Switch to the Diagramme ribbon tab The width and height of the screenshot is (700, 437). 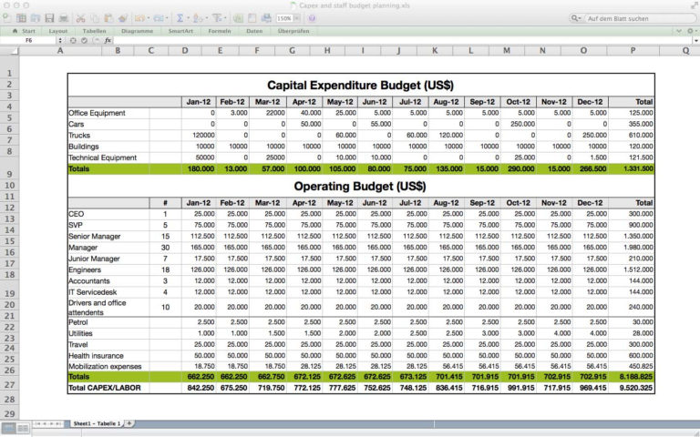pyautogui.click(x=137, y=30)
